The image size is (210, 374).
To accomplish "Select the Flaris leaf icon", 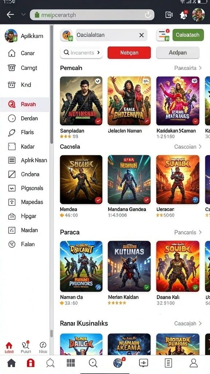I will [x=12, y=132].
